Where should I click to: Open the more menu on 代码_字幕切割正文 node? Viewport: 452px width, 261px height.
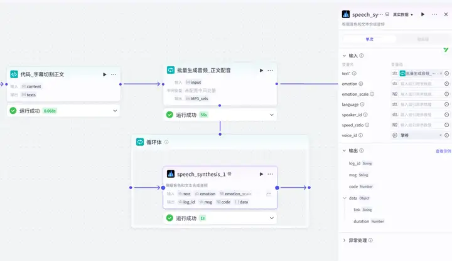coord(114,74)
